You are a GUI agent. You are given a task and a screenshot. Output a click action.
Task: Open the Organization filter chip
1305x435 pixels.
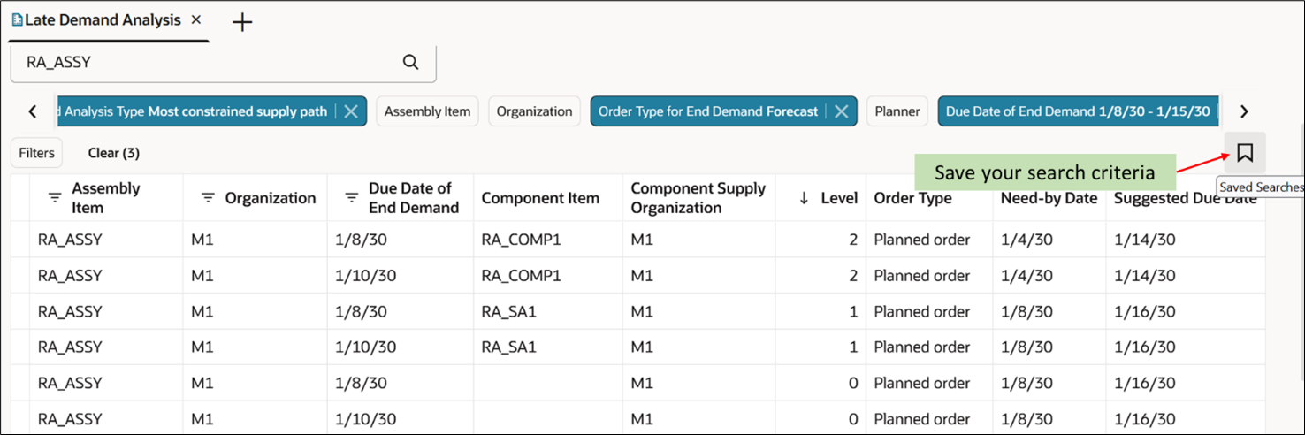(x=534, y=111)
